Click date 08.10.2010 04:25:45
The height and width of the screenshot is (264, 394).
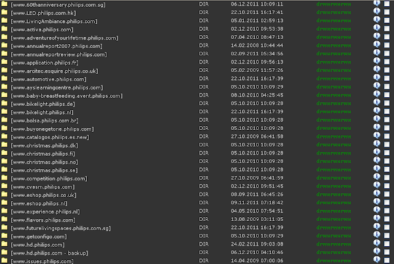click(257, 95)
